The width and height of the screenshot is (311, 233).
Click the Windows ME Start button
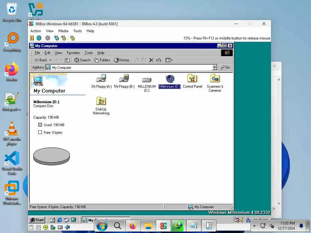[37, 220]
